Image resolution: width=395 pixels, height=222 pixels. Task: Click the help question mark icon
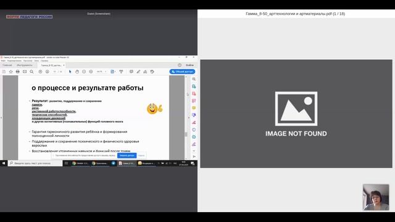tap(180, 65)
